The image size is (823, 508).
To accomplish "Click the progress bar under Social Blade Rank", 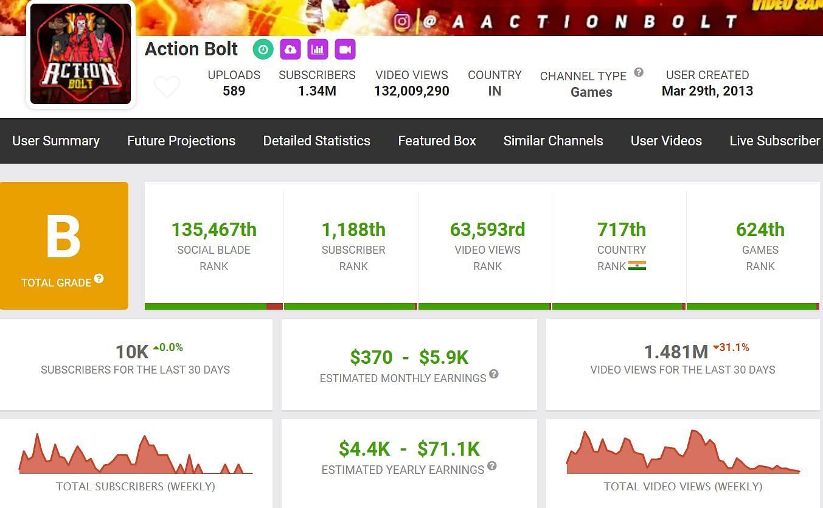I will 214,306.
